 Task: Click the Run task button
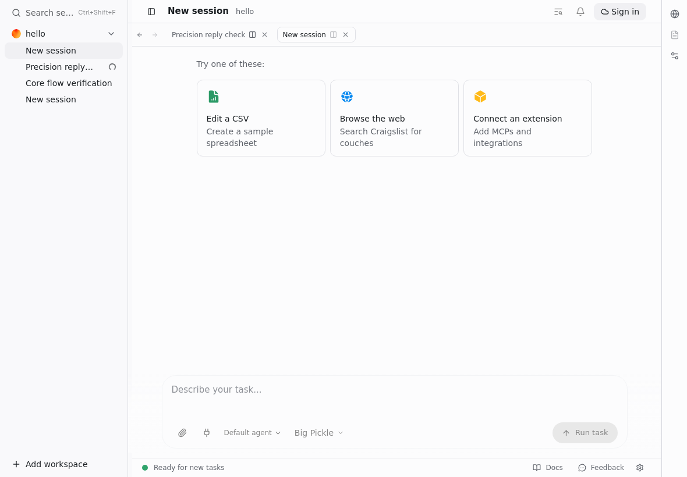[585, 433]
